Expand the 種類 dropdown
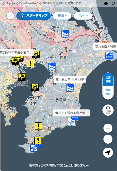This screenshot has width=117, height=171. (62, 16)
